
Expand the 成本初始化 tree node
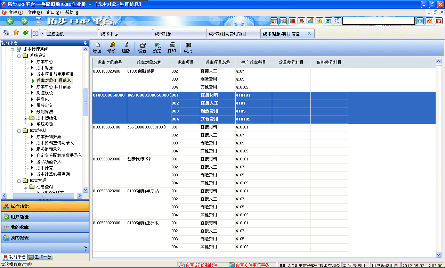click(x=26, y=118)
